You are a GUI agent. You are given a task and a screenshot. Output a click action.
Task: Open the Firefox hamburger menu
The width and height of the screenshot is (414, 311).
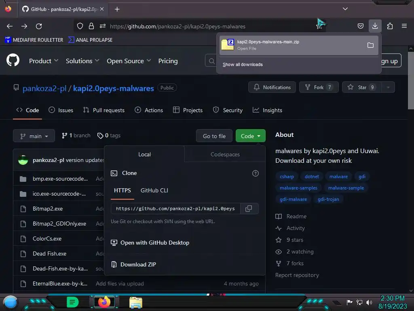pyautogui.click(x=404, y=26)
